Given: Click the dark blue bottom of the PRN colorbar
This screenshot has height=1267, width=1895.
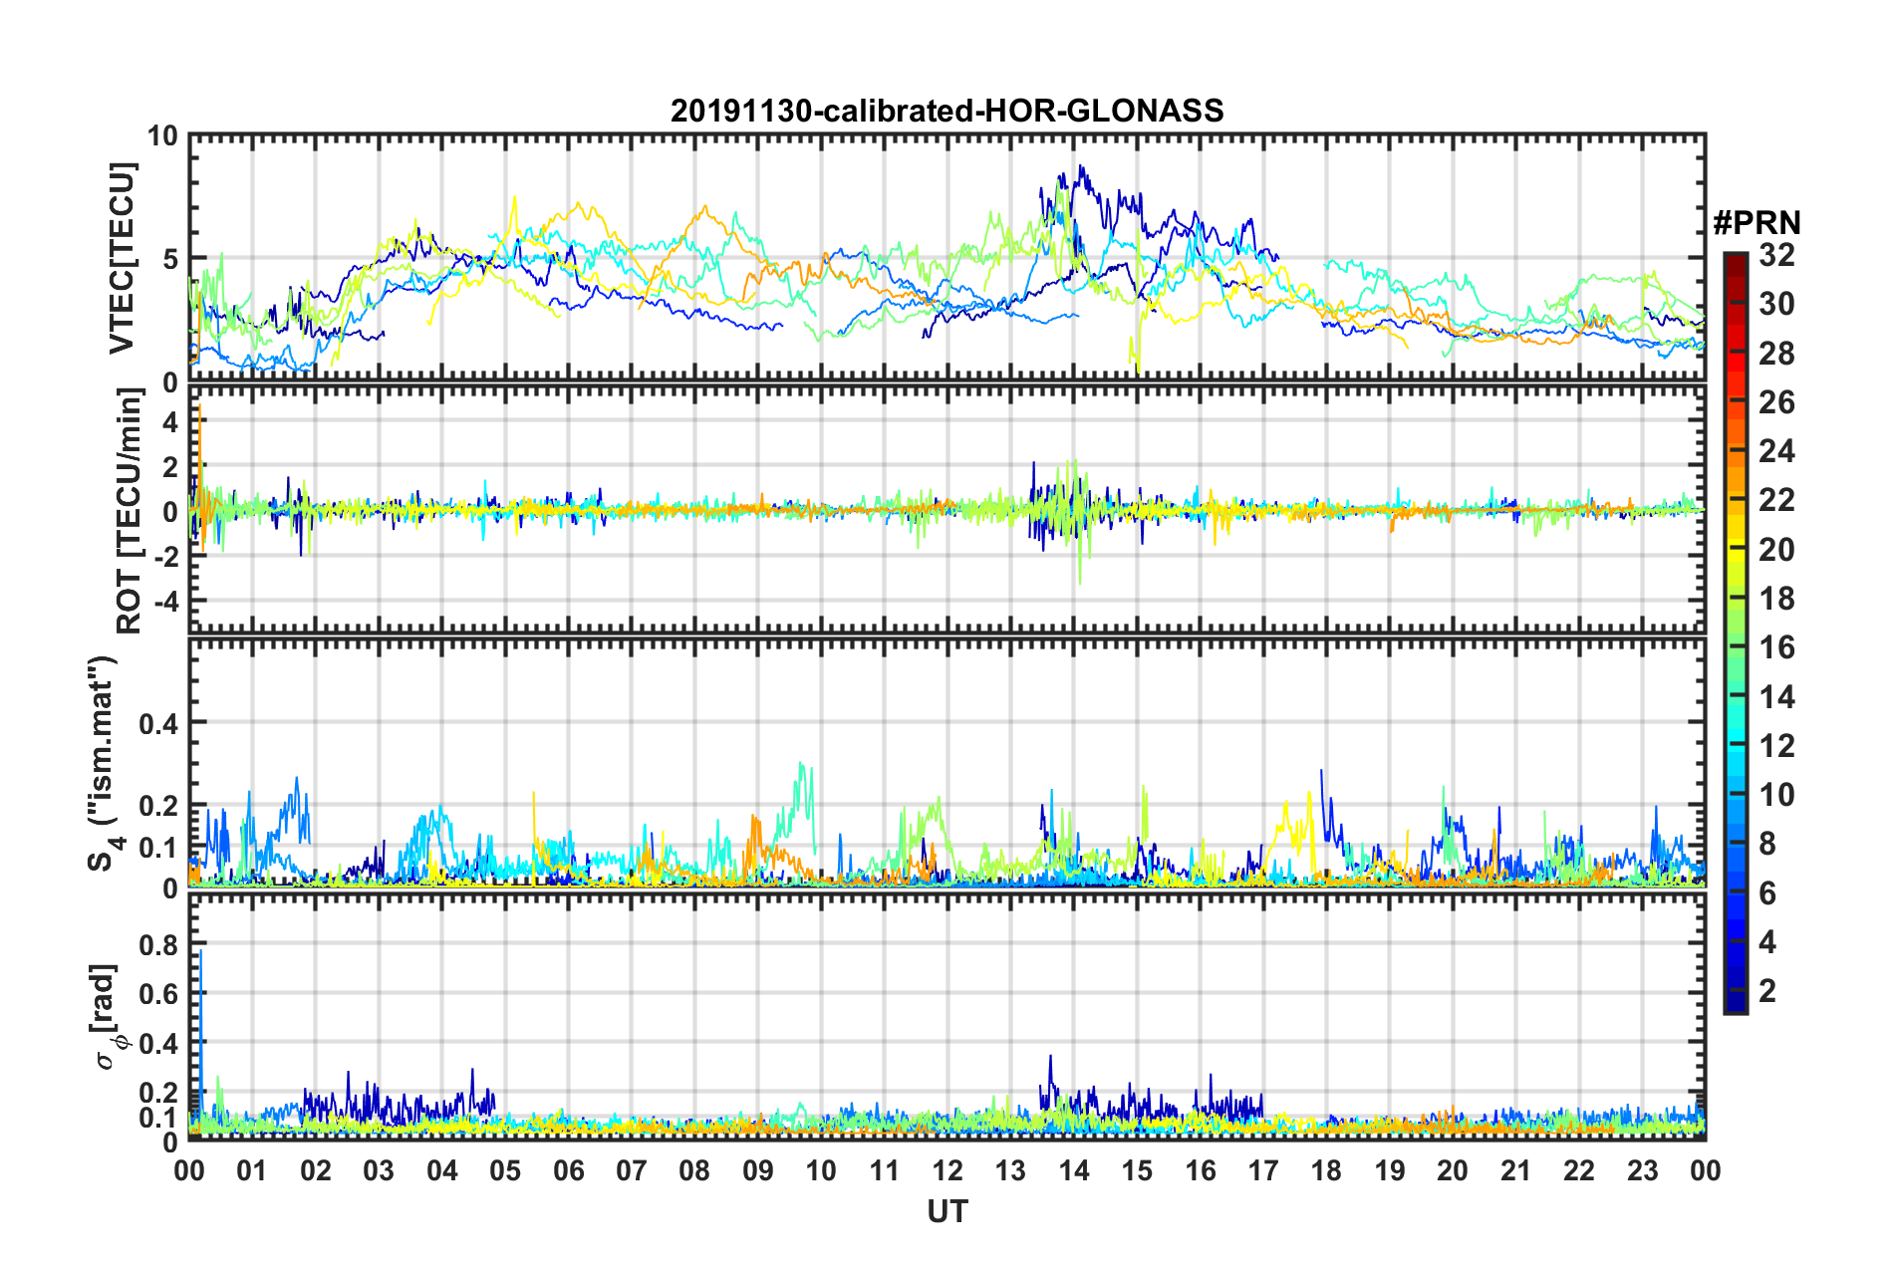Looking at the screenshot, I should [1735, 1002].
